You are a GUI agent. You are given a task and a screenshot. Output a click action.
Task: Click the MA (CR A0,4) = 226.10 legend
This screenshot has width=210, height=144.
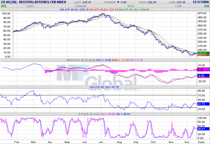point(75,10)
